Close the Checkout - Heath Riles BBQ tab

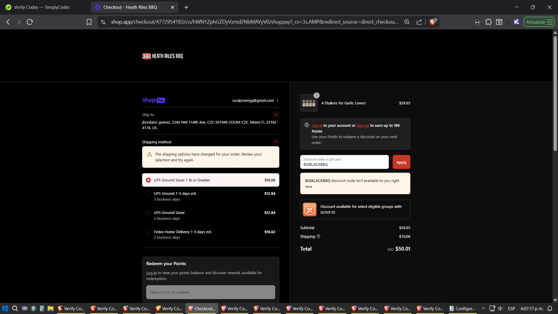click(173, 7)
